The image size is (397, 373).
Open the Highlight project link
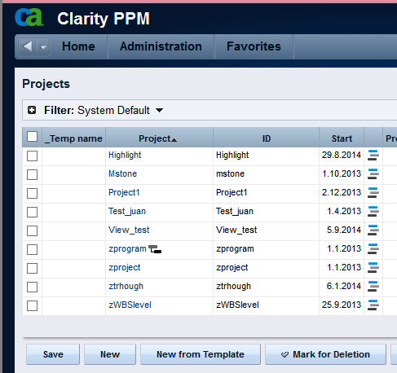125,155
